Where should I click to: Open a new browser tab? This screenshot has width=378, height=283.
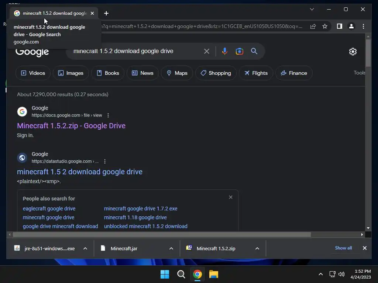pyautogui.click(x=106, y=13)
